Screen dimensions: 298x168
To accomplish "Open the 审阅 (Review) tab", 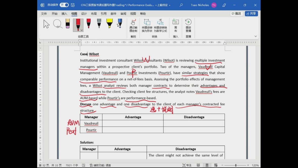I will [x=123, y=14].
